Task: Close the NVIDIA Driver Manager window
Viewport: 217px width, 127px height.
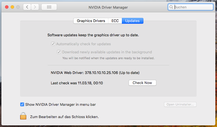Action: (7, 7)
